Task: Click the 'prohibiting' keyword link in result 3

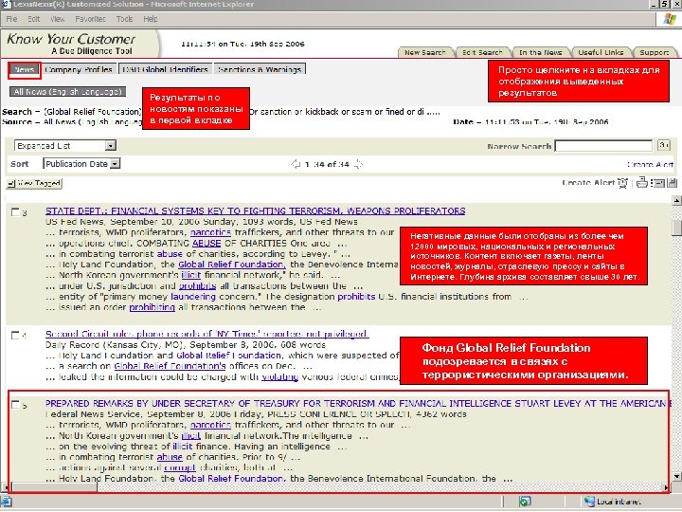Action: [x=152, y=307]
